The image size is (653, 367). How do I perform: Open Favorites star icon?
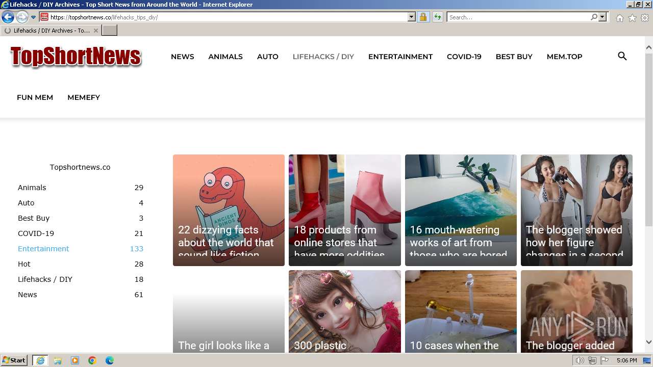coord(632,18)
